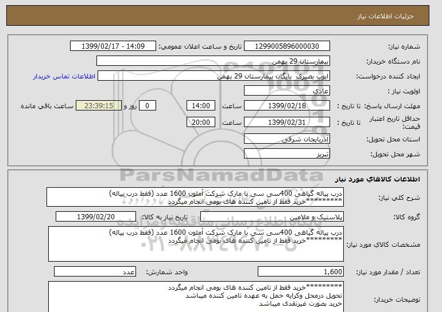Click the ایجاد کننده درخواست label
Screen dimensions: 442x312
tap(388, 77)
